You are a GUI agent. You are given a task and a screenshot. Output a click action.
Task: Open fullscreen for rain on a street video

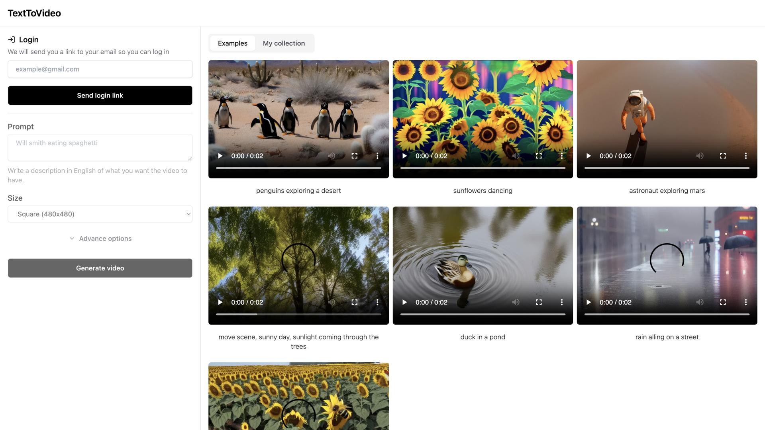coord(723,302)
